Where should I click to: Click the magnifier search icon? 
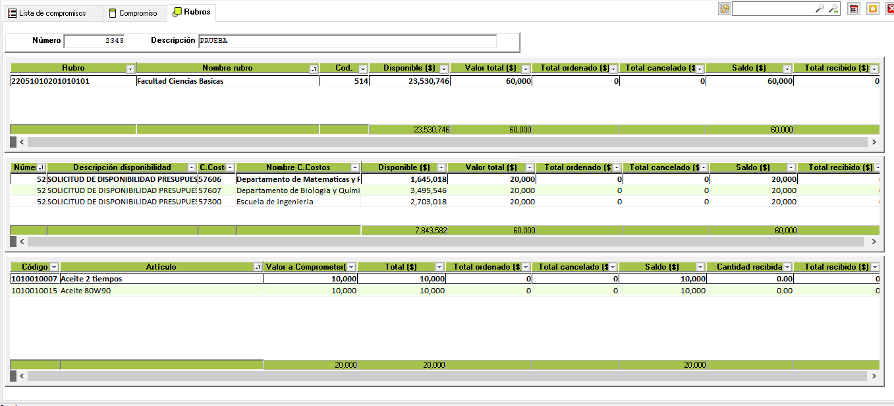pos(820,9)
